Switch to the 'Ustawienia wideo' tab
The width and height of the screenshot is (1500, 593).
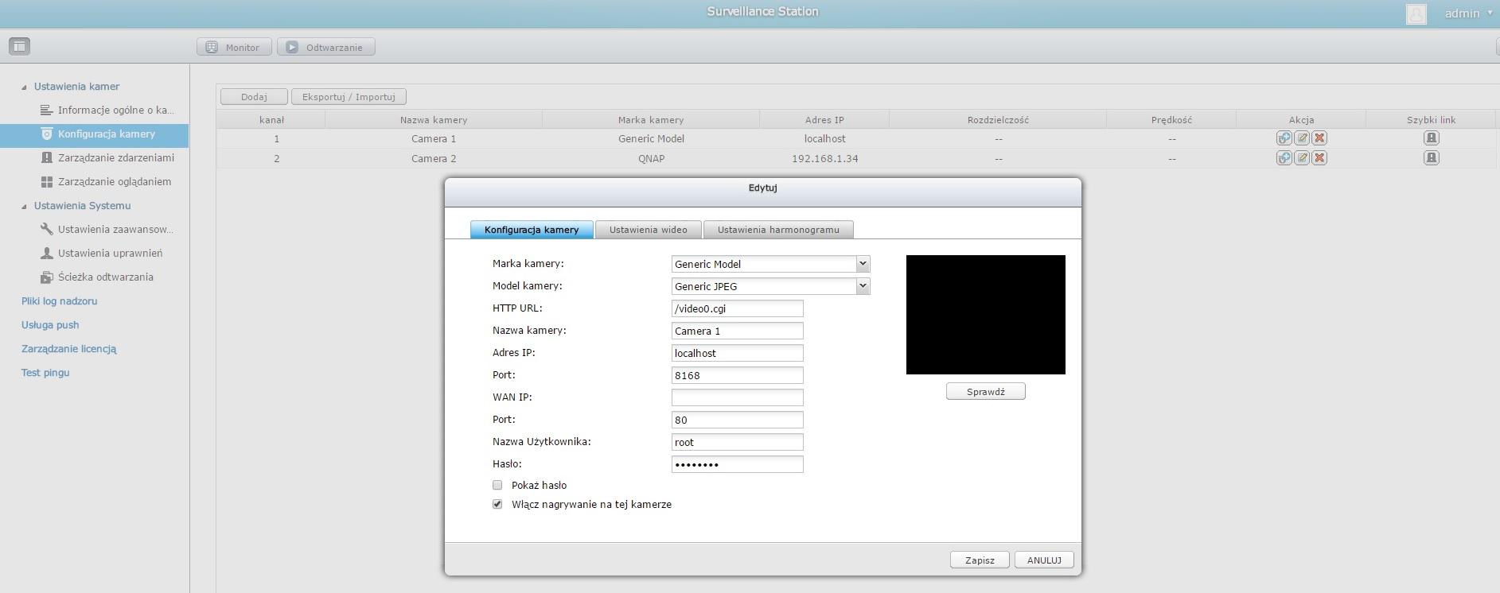(x=648, y=230)
